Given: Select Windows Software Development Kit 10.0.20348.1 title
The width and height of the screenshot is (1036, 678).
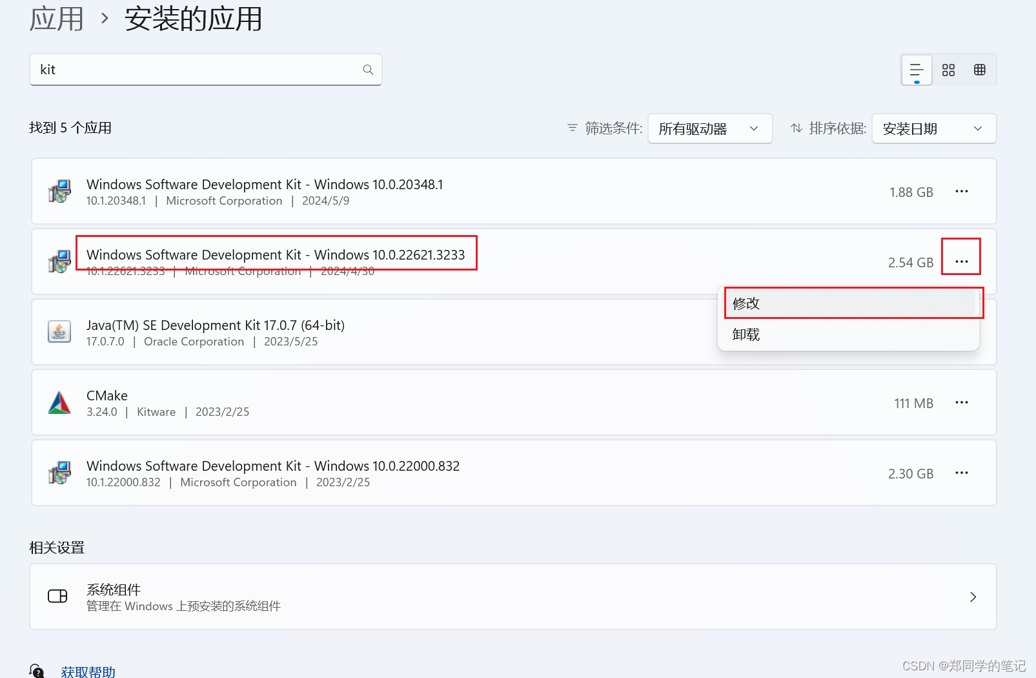Looking at the screenshot, I should point(265,185).
